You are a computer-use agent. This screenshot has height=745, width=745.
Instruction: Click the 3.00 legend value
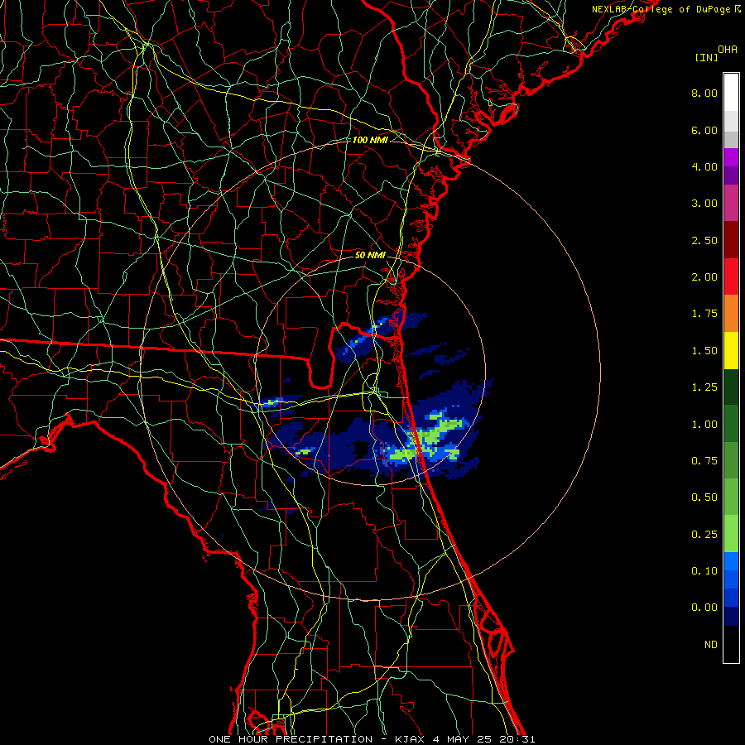tap(704, 204)
